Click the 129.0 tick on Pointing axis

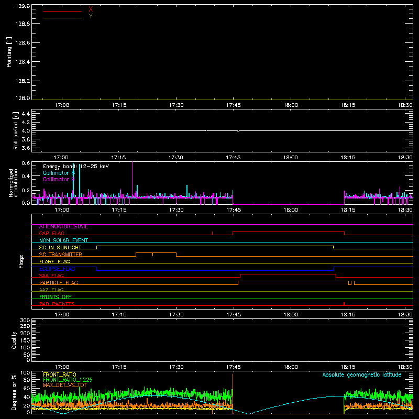click(x=23, y=6)
